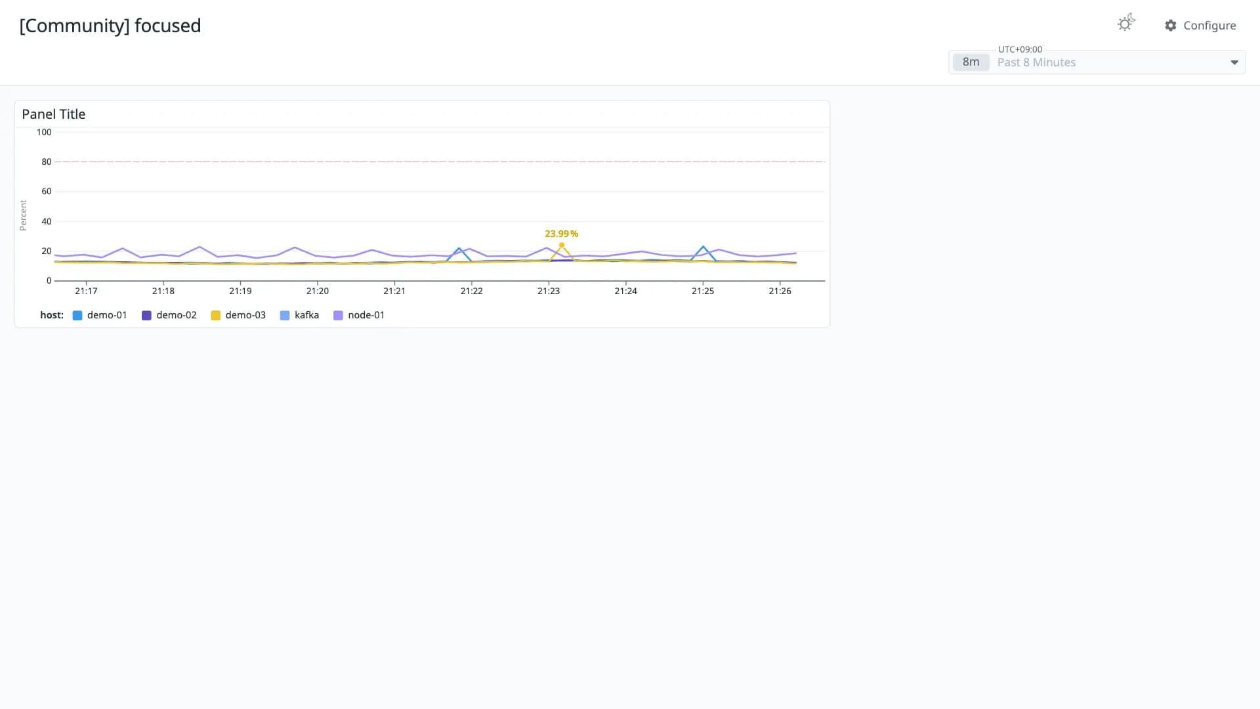
Task: Toggle the demo-01 series label in the legend
Action: pyautogui.click(x=107, y=315)
